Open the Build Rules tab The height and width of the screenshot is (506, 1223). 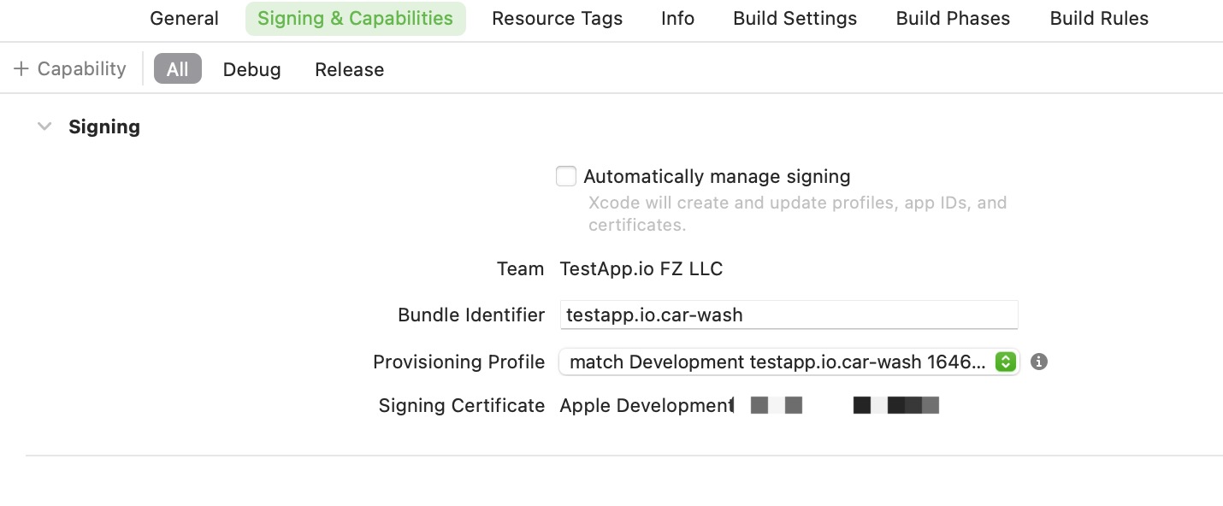pyautogui.click(x=1098, y=18)
